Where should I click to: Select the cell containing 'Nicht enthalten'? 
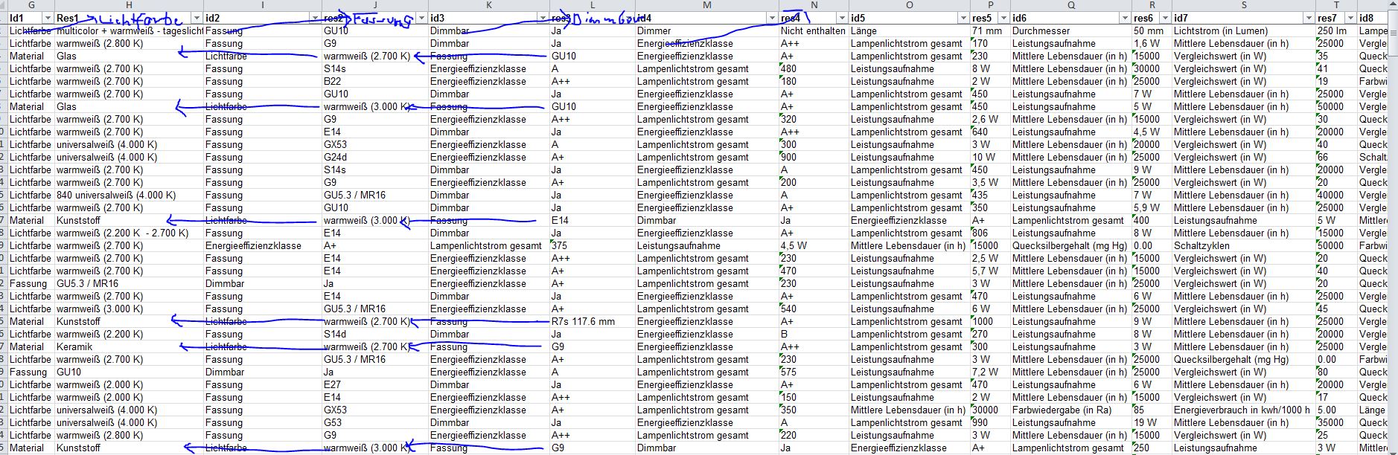click(813, 31)
